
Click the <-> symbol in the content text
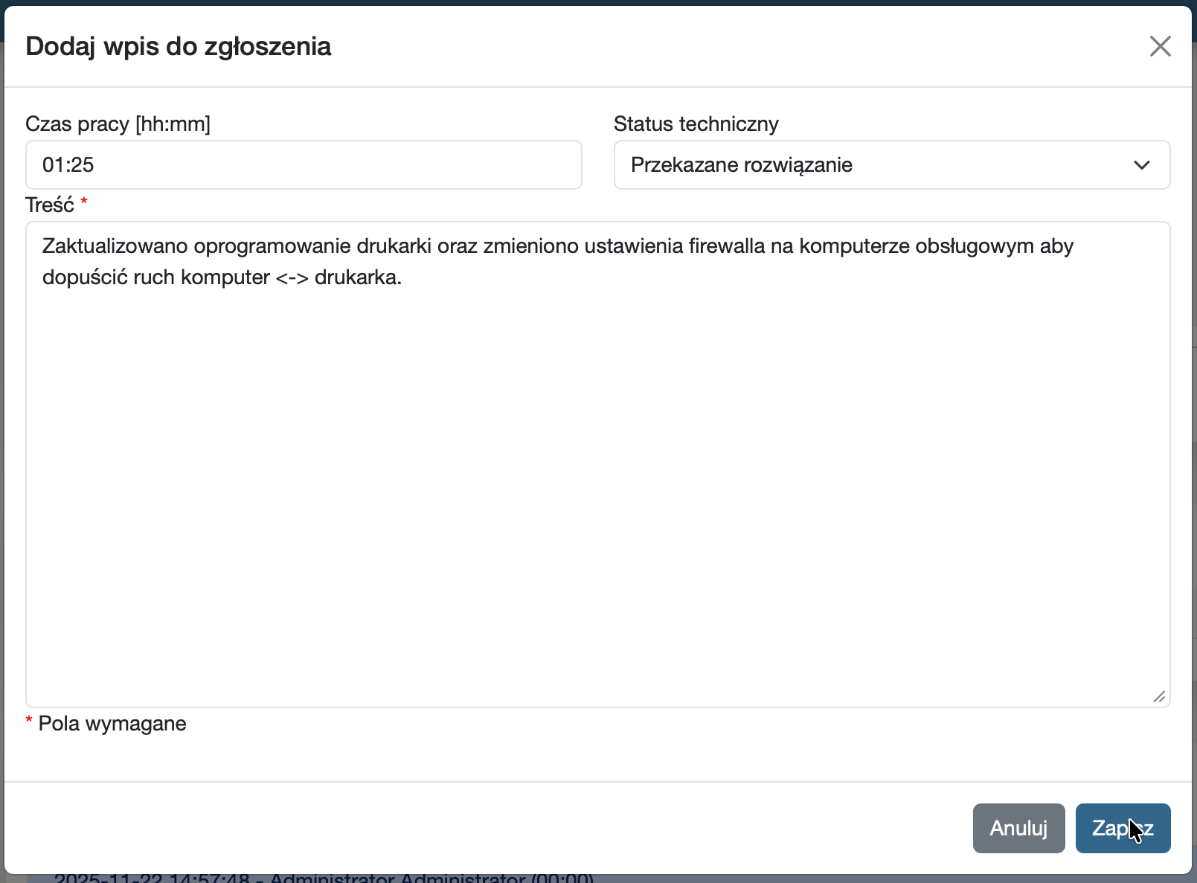coord(292,278)
